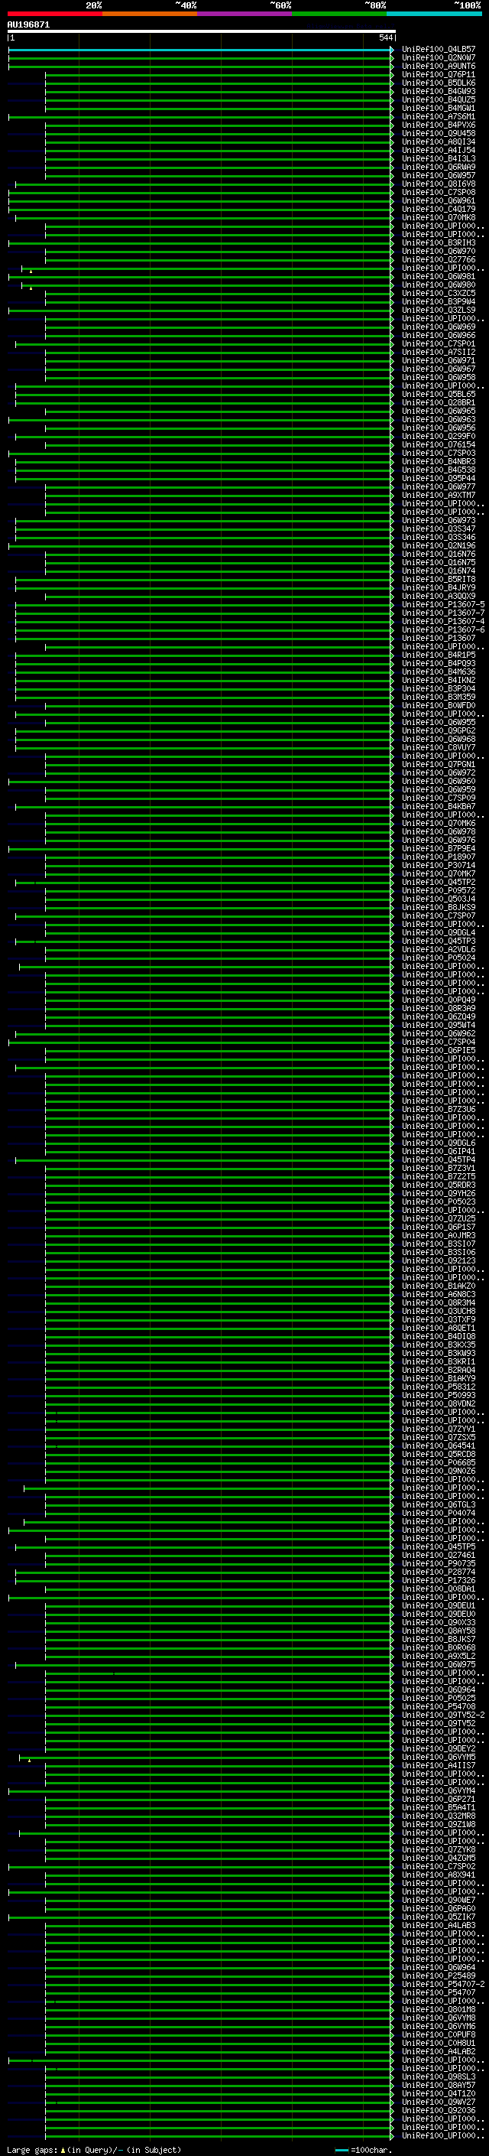The height and width of the screenshot is (2156, 489).
Task: Click the UniRef100_Q6VYM5 label
Action: [439, 1756]
